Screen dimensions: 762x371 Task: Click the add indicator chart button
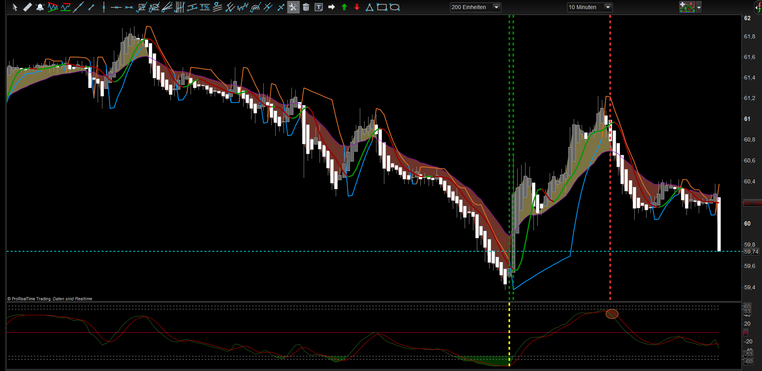click(687, 7)
